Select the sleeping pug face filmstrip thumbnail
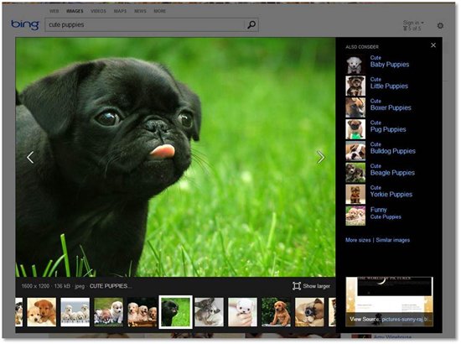Viewport: 461px width, 344px height. 309,312
